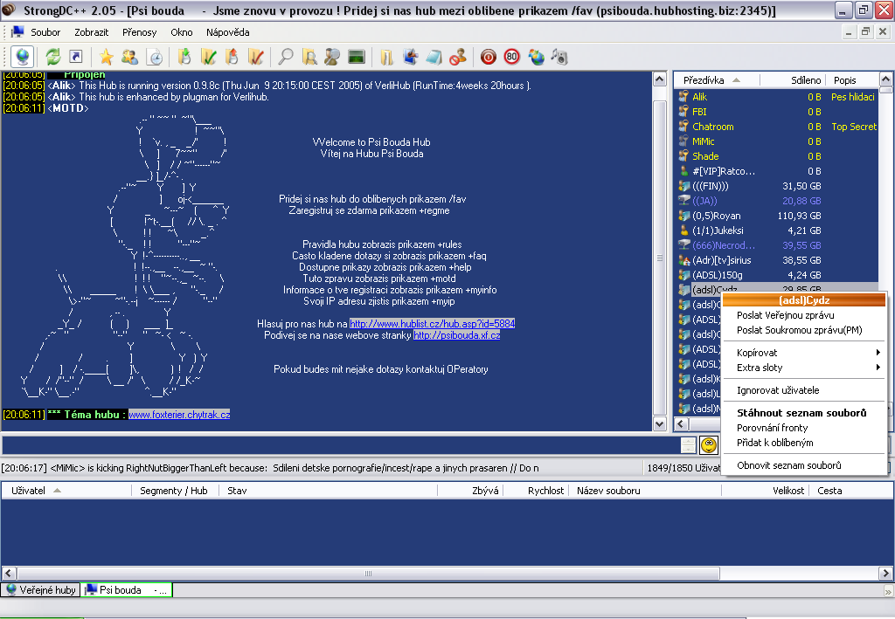Open Public Hubs globe icon in toolbar

22,57
